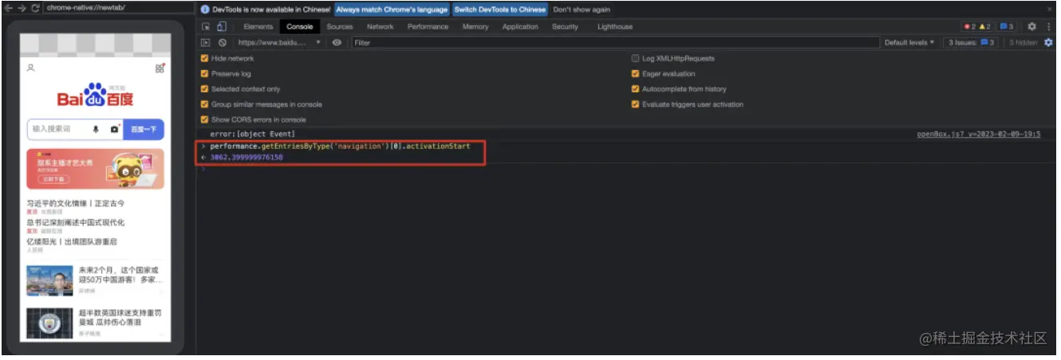This screenshot has height=360, width=1061.
Task: Open the JavaScript context dropdown
Action: [x=279, y=42]
